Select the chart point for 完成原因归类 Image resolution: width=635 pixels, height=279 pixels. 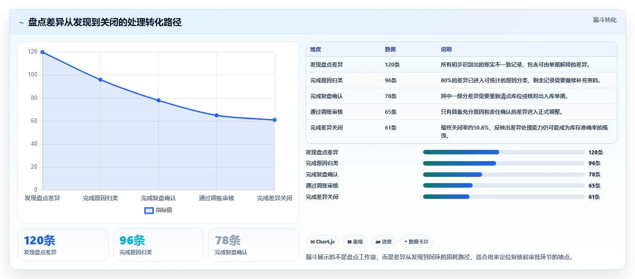[100, 80]
